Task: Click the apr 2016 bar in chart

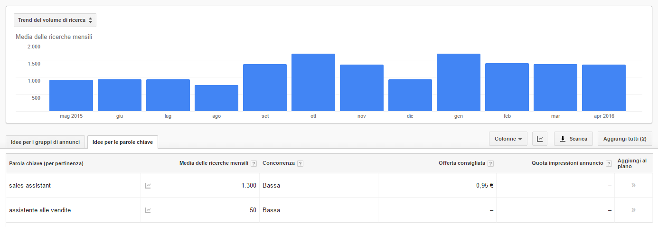Action: click(x=604, y=88)
